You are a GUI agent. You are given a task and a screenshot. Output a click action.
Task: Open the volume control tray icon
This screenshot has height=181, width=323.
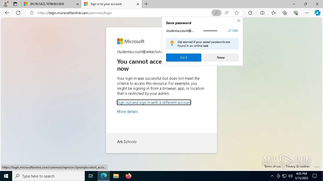tap(290, 176)
